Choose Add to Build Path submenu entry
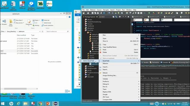Image resolution: width=190 pixels, height=106 pixels. pyautogui.click(x=88, y=61)
